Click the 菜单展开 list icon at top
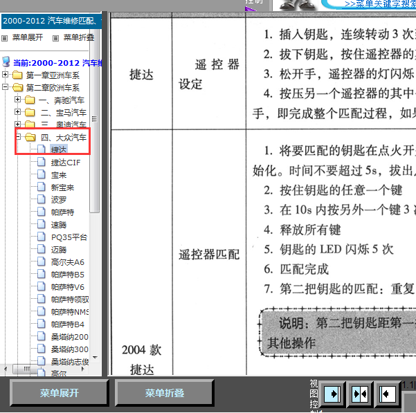The height and width of the screenshot is (413, 416). [5, 39]
